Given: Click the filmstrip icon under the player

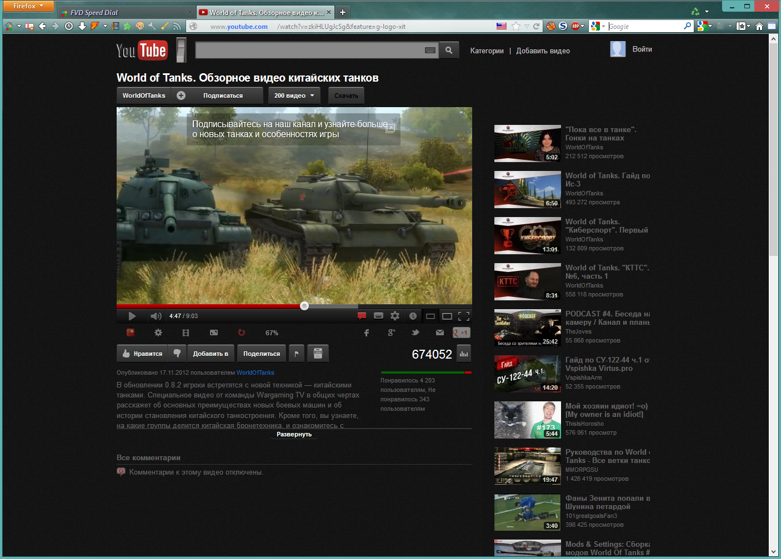Looking at the screenshot, I should pos(186,333).
